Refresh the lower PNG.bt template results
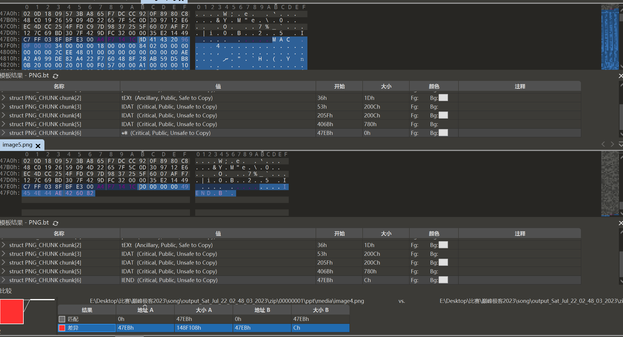The image size is (623, 337). click(x=56, y=223)
